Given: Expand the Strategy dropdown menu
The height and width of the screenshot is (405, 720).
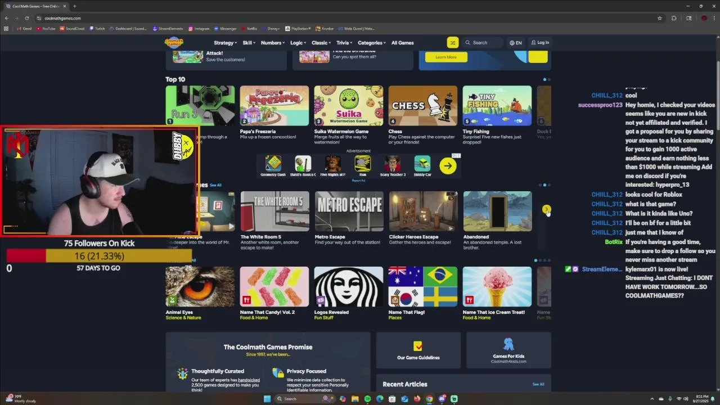Looking at the screenshot, I should click(225, 43).
